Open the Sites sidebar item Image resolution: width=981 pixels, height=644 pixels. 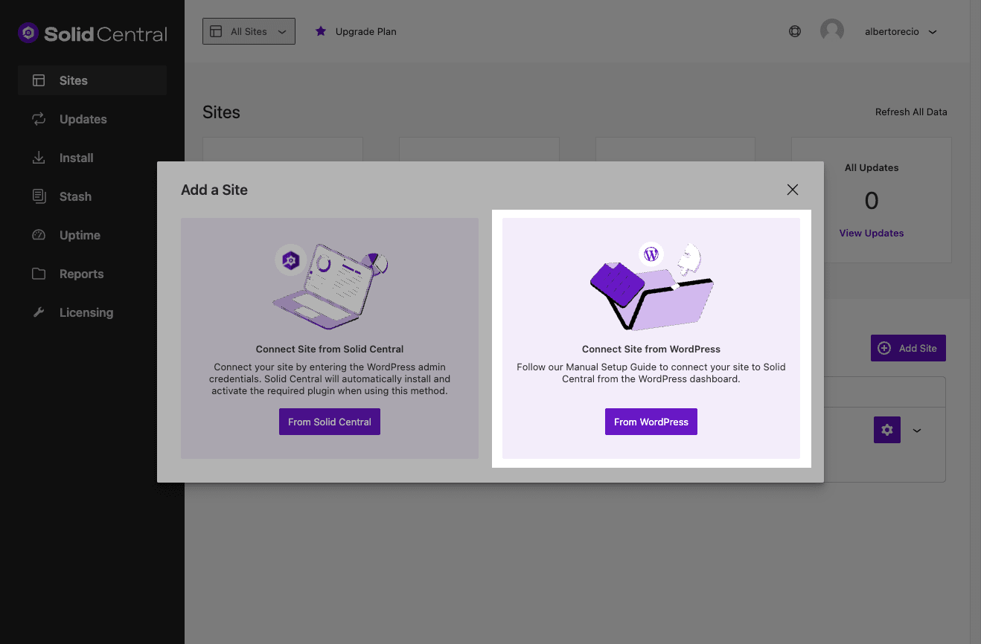[92, 80]
